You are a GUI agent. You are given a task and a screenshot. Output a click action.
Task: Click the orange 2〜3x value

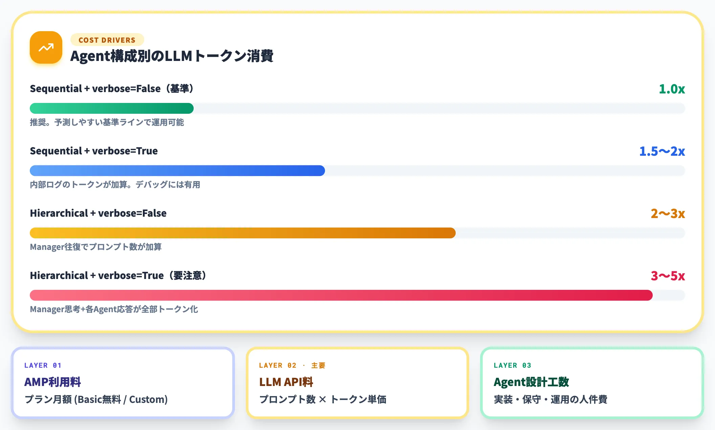668,214
